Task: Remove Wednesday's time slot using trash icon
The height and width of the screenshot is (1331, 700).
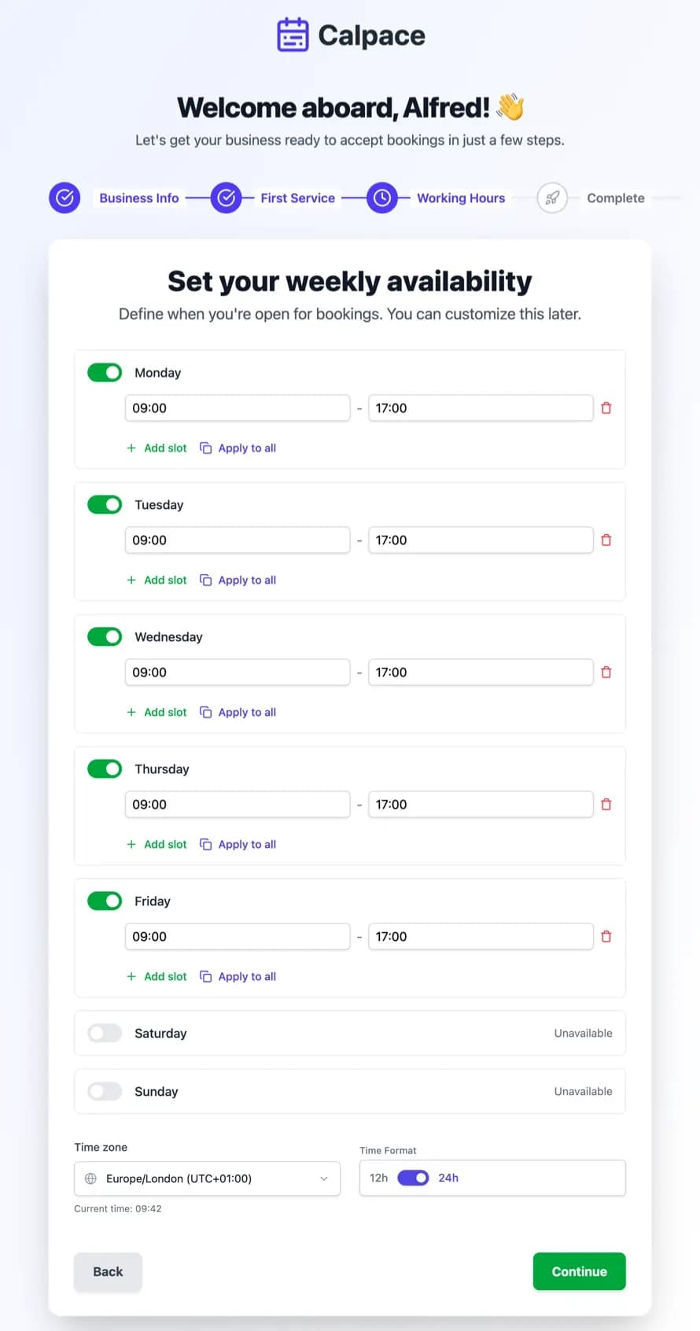Action: tap(606, 673)
